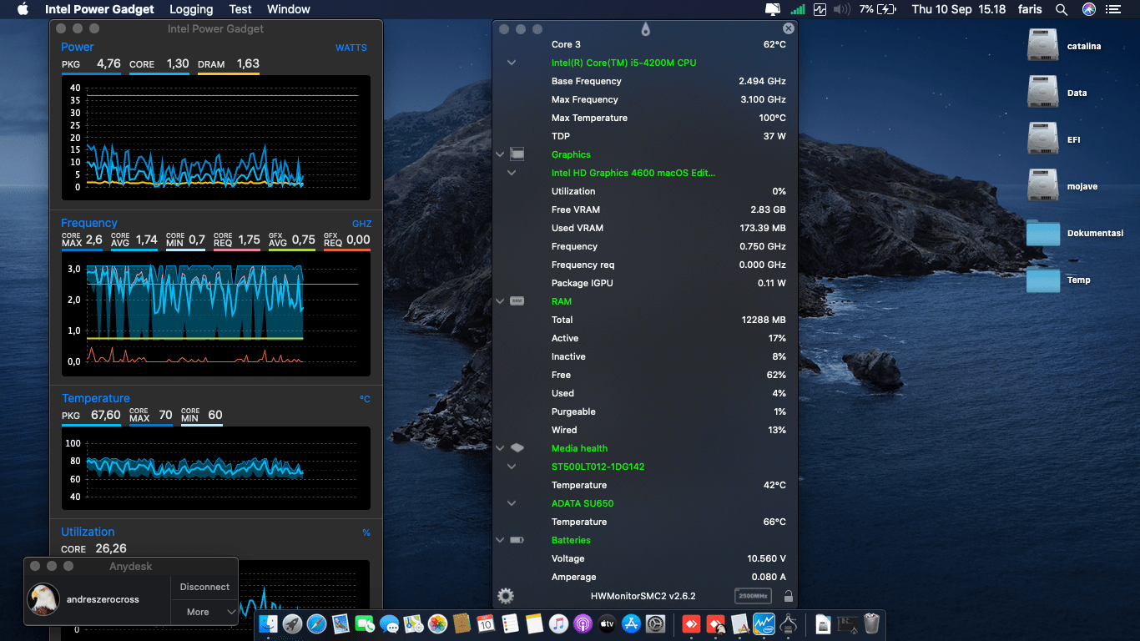Collapse the Intel Core i5-4200M CPU group
1140x641 pixels.
click(x=512, y=63)
